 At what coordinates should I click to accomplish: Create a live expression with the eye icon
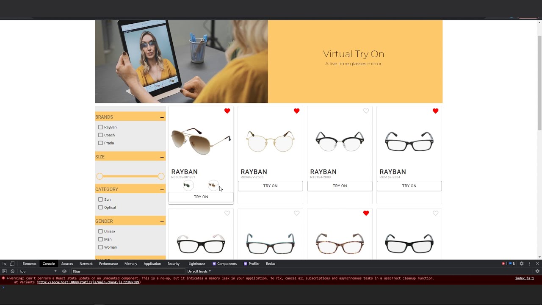[x=64, y=271]
